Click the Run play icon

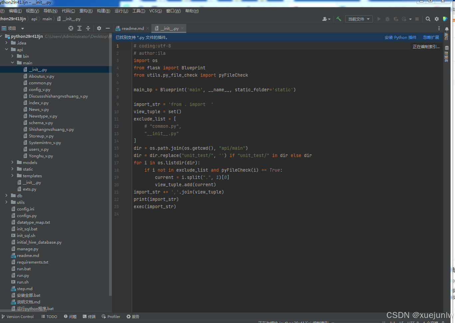(x=379, y=19)
